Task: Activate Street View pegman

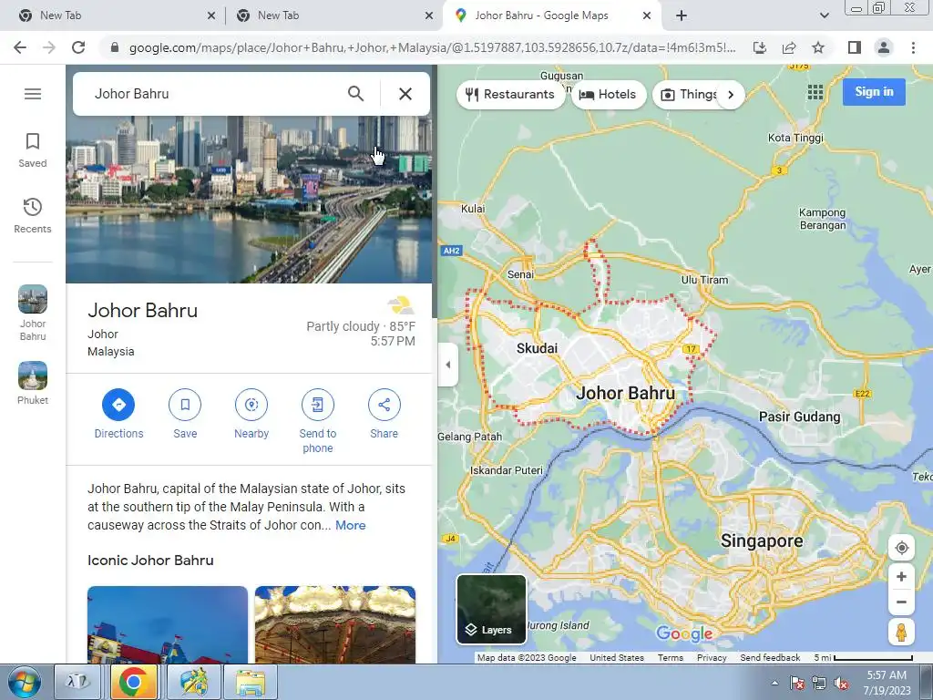Action: [x=901, y=632]
